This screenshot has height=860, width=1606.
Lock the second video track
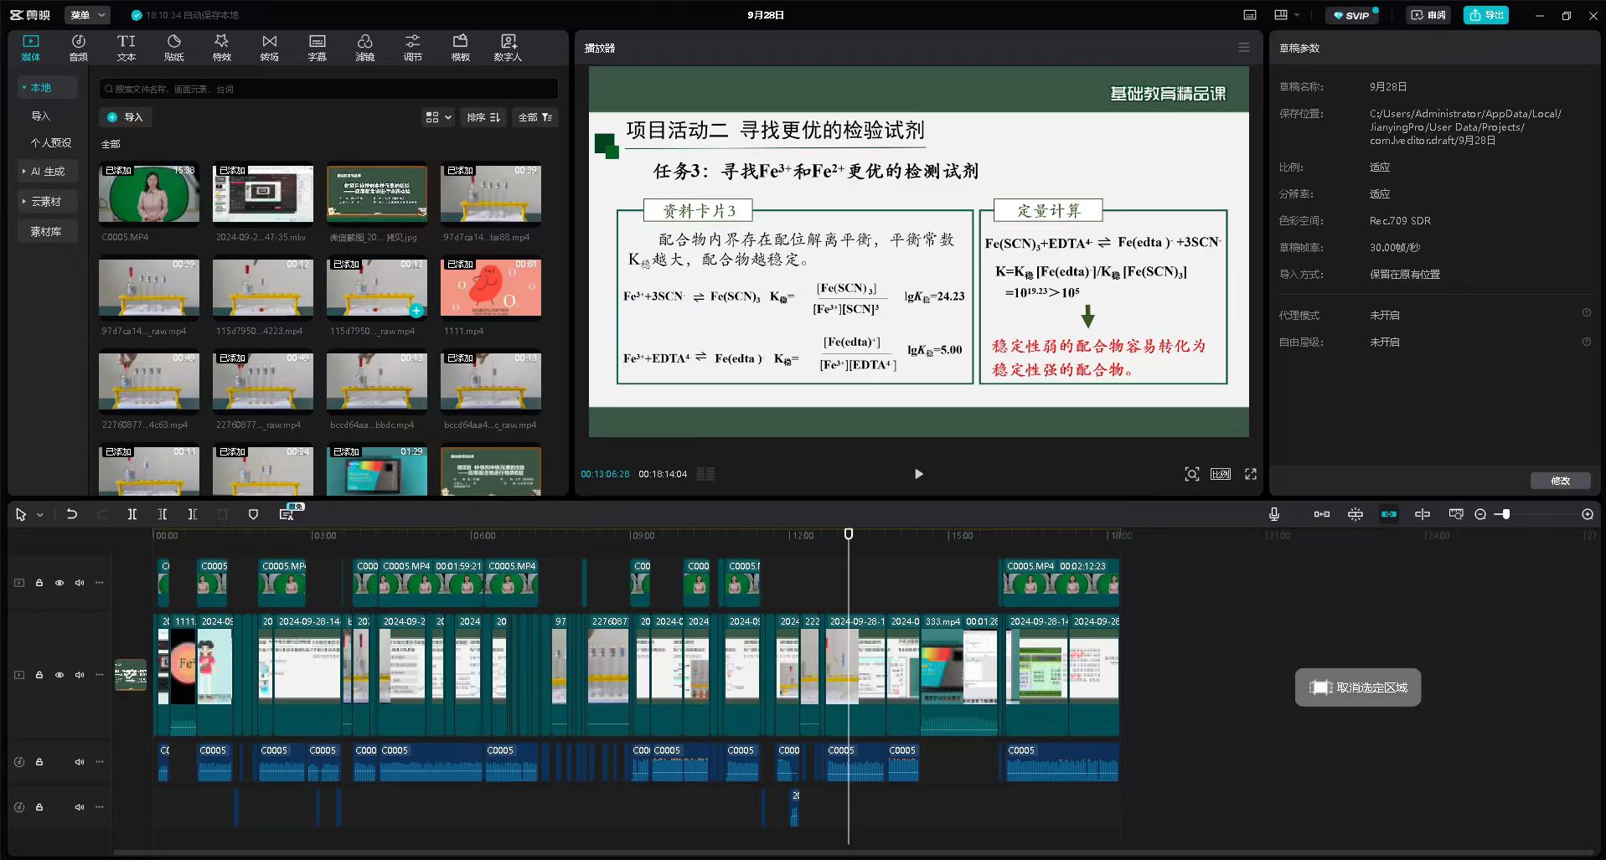tap(39, 675)
